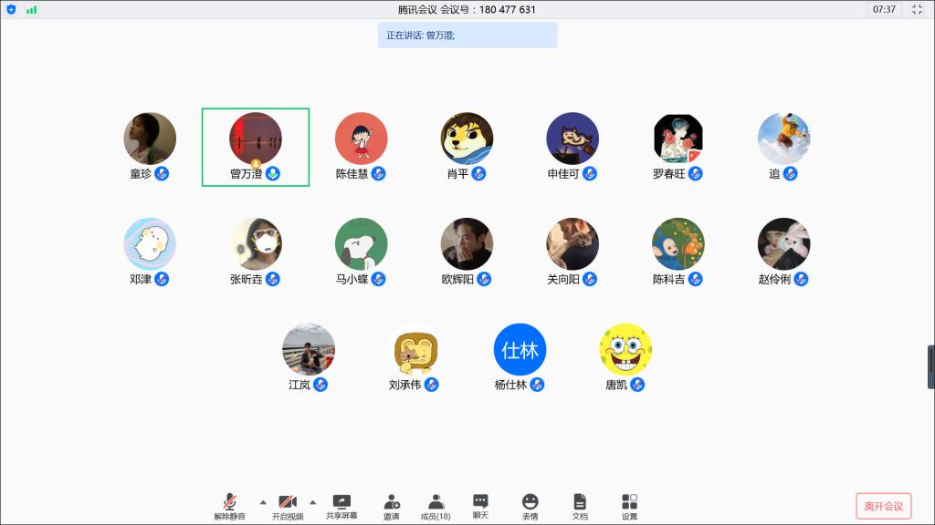Viewport: 935px width, 525px height.
Task: Click 杨仕林's blue 仕林 avatar
Action: 520,350
